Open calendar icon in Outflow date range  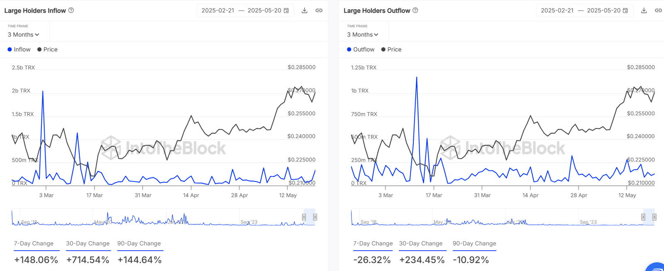pos(625,10)
